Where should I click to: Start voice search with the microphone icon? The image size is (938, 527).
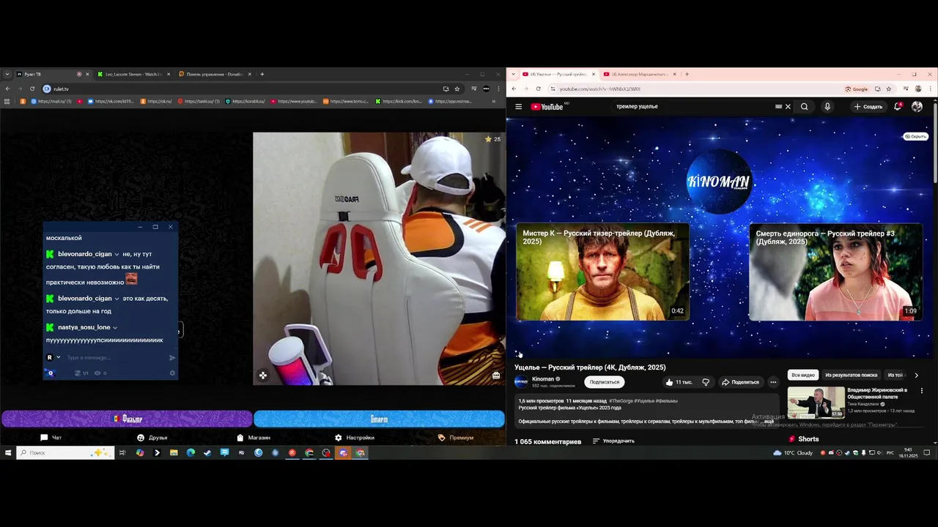coord(827,107)
